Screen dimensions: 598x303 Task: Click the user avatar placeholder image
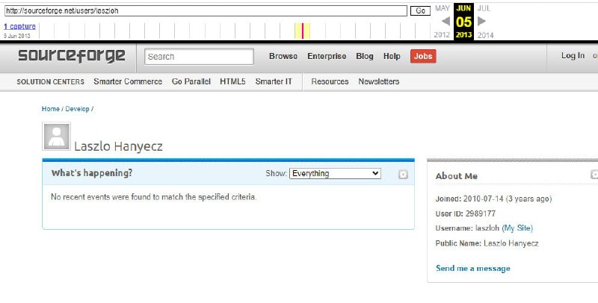click(x=57, y=137)
